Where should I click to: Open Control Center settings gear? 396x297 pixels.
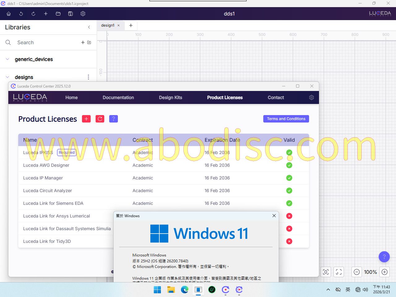(312, 97)
